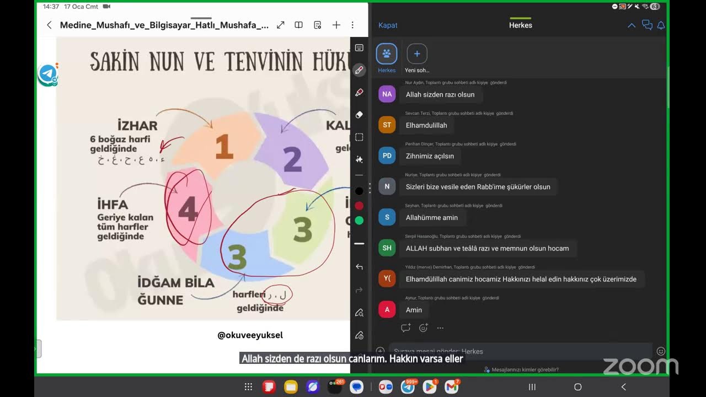
Task: Open PD avatar of Perihan Dinçer
Action: [x=387, y=156]
